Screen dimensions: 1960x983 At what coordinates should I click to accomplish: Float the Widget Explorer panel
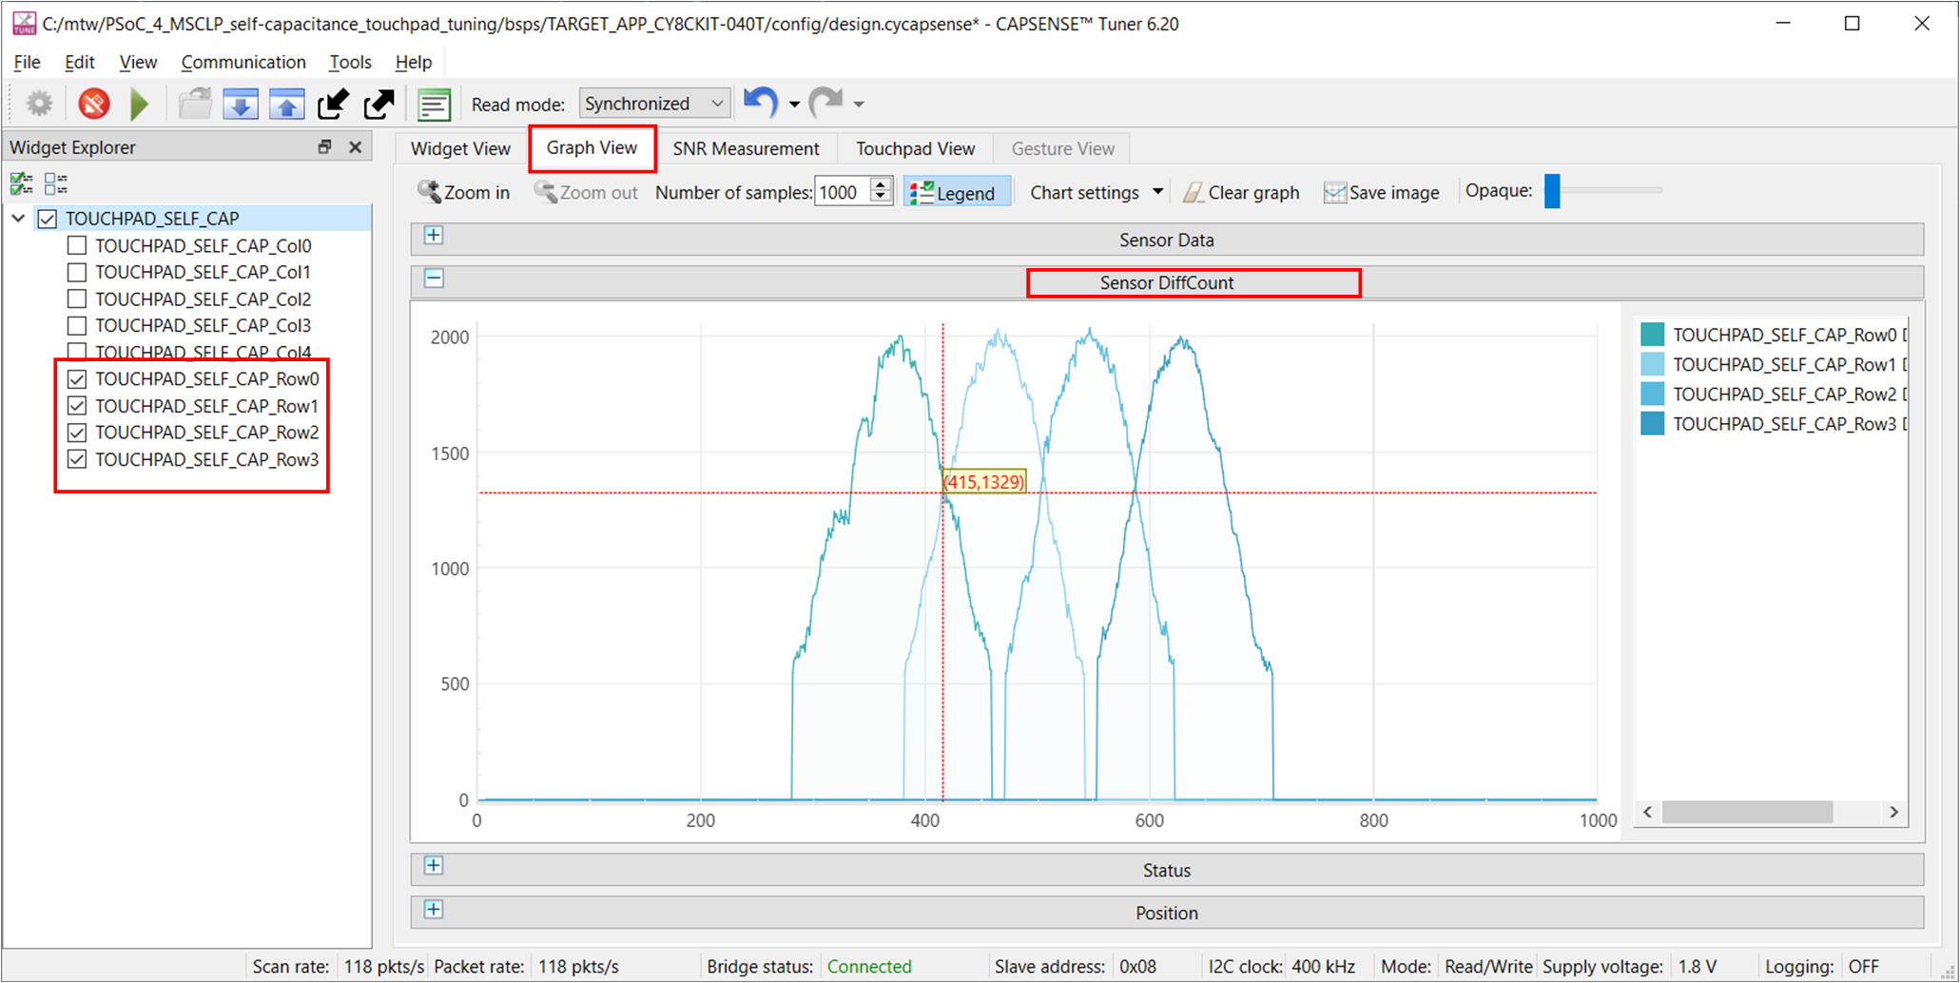coord(324,146)
